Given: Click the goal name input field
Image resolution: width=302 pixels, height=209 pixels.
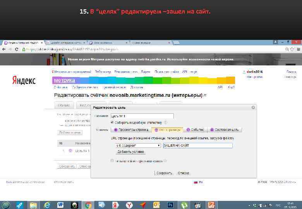Looking at the screenshot, I should 142,116.
